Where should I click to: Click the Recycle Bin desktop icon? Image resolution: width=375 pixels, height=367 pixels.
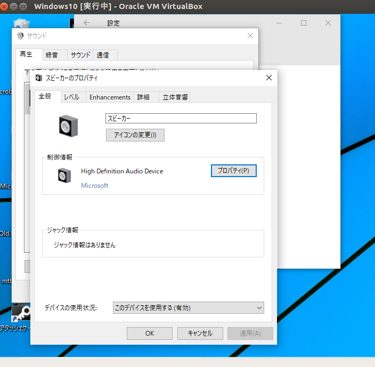point(21,23)
